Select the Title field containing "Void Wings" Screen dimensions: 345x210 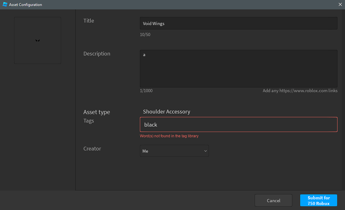pos(238,23)
